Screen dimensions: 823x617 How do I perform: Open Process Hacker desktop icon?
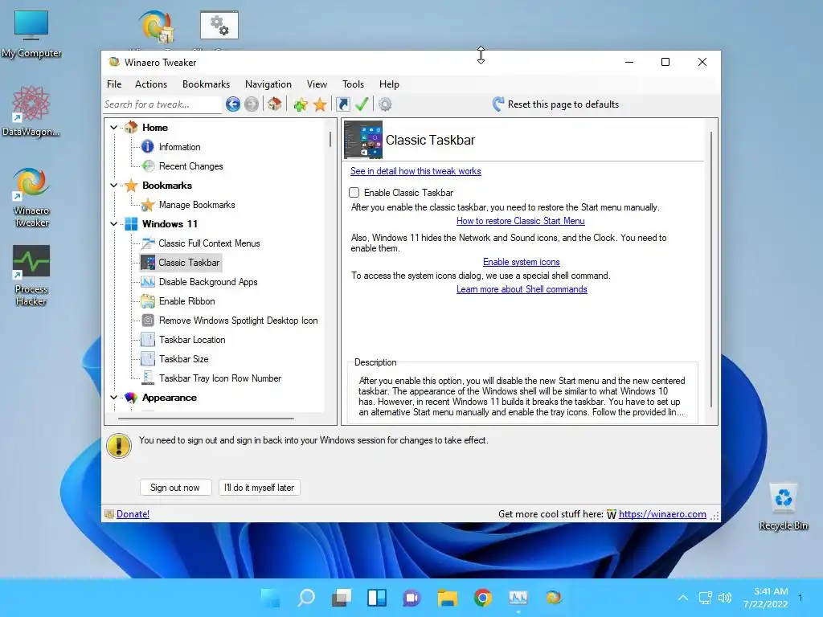pos(31,276)
